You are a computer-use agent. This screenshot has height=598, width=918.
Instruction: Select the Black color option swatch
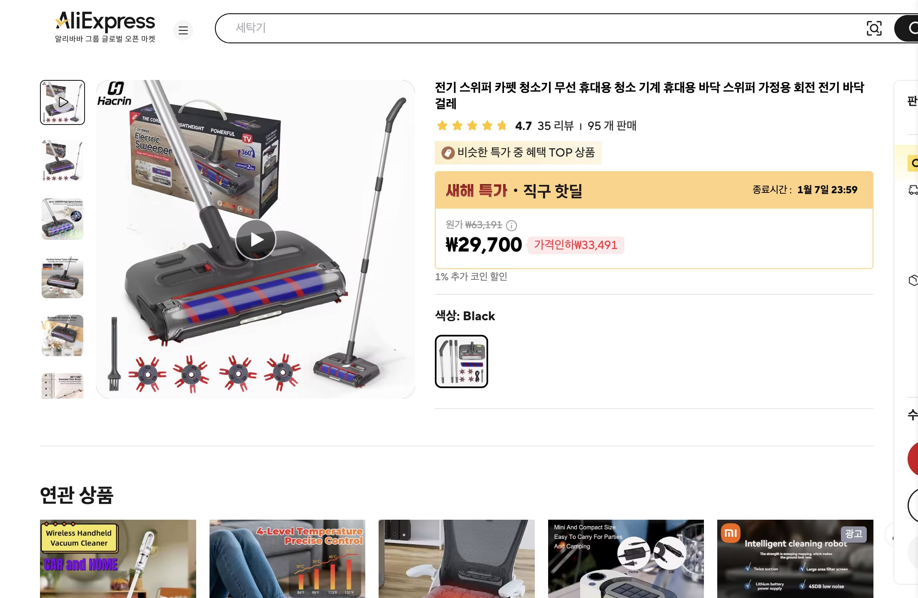coord(461,361)
